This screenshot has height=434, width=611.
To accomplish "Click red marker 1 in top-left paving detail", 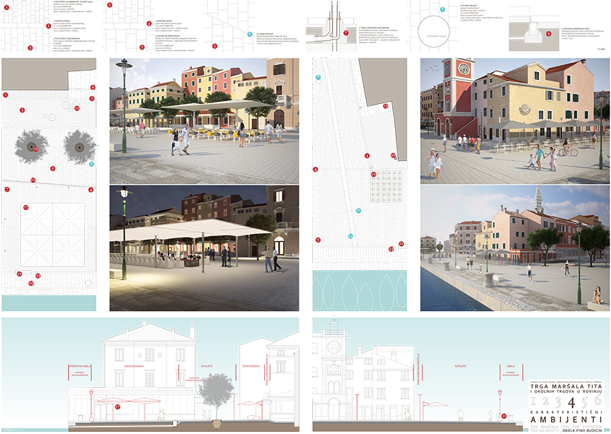I will (6, 7).
